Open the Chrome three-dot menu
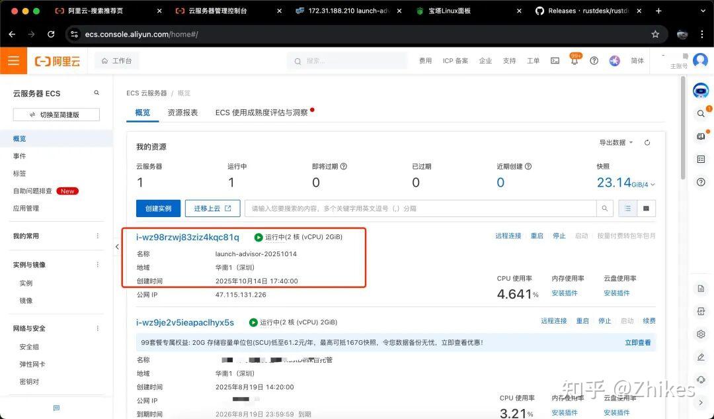This screenshot has width=714, height=419. 702,34
